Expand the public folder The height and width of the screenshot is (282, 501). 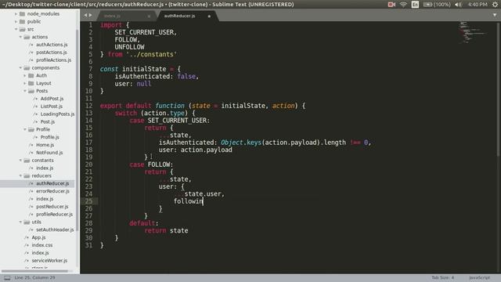point(16,21)
